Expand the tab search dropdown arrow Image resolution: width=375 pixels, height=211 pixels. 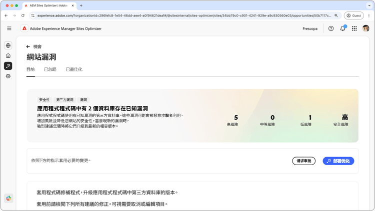point(369,5)
